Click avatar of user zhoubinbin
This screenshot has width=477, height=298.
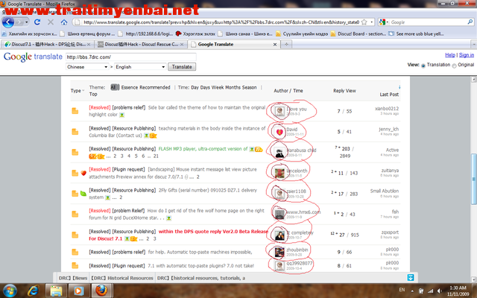279,252
